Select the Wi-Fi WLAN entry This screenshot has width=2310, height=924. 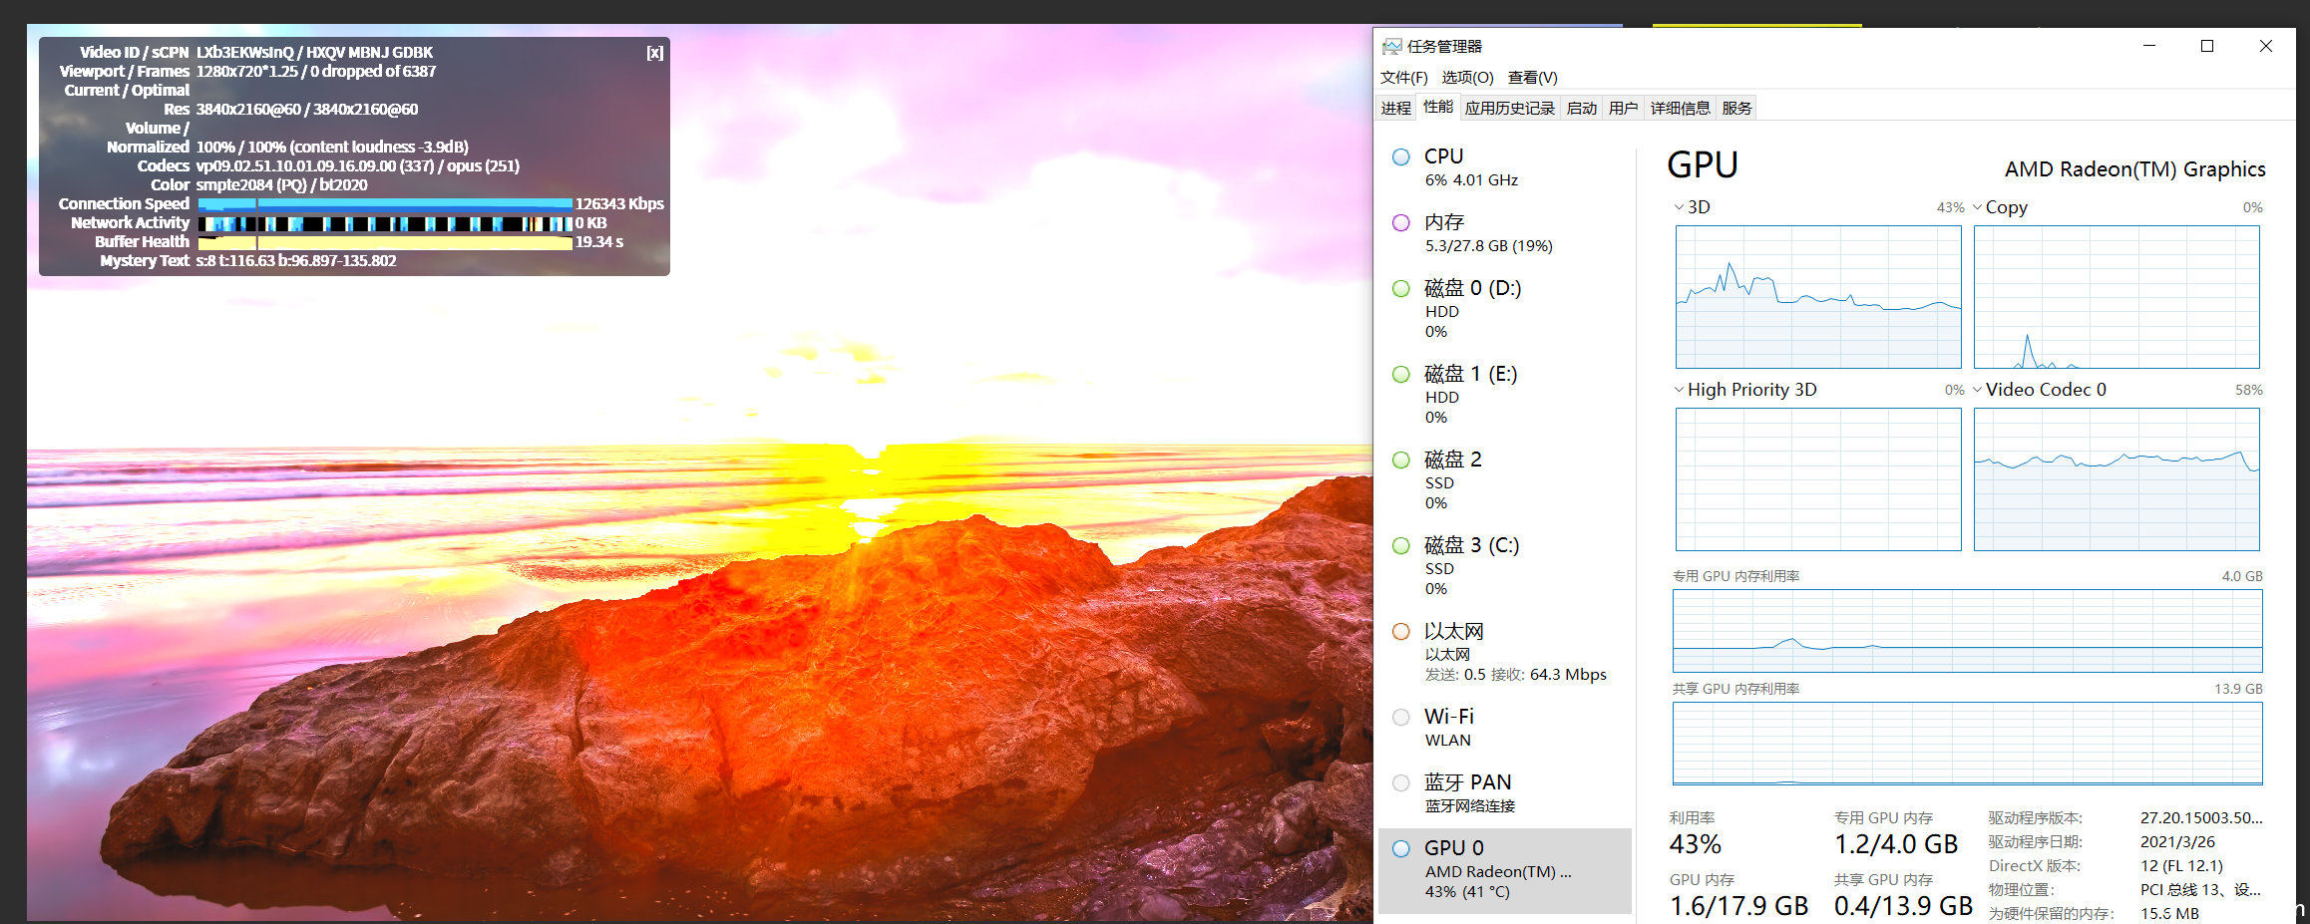coord(1504,728)
